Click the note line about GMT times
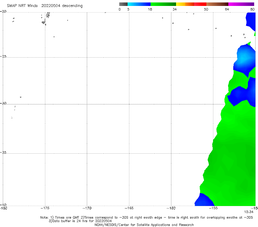The image size is (258, 227). (146, 218)
